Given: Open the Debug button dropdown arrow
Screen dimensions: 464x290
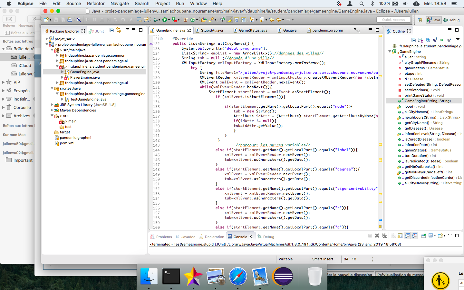Looking at the screenshot, I should 159,20.
